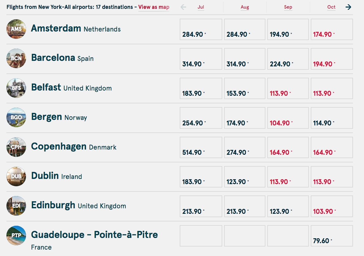The image size is (364, 256).
Task: Click the greyed previous months left arrow
Action: click(183, 7)
